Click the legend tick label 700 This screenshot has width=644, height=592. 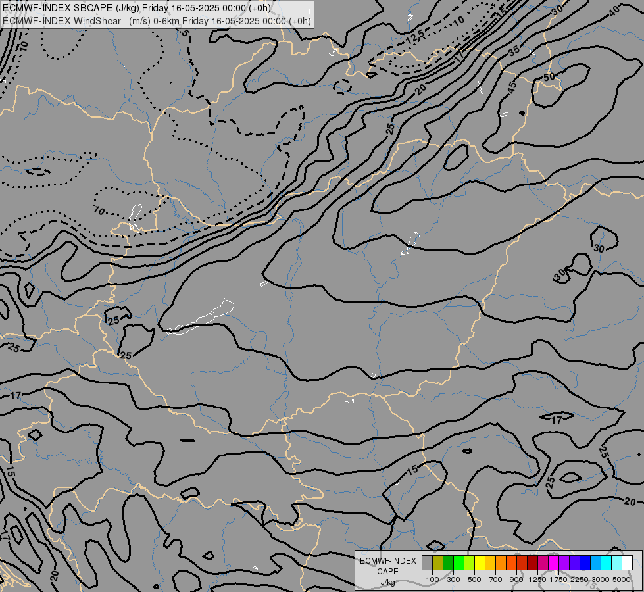point(496,580)
